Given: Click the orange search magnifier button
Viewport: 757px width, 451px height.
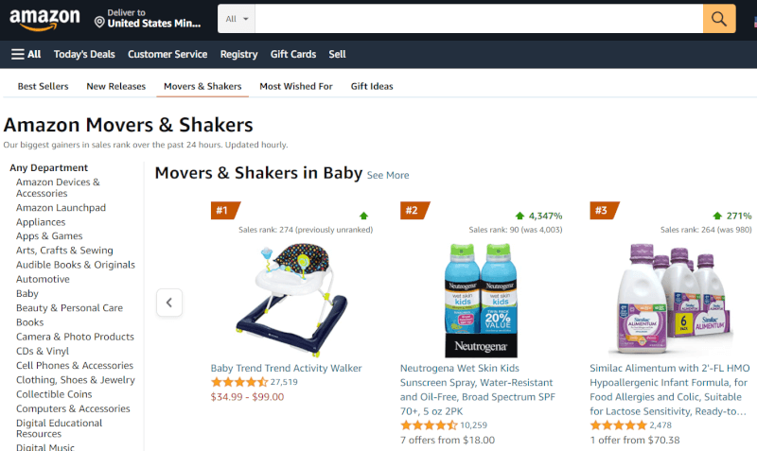Looking at the screenshot, I should [x=719, y=19].
